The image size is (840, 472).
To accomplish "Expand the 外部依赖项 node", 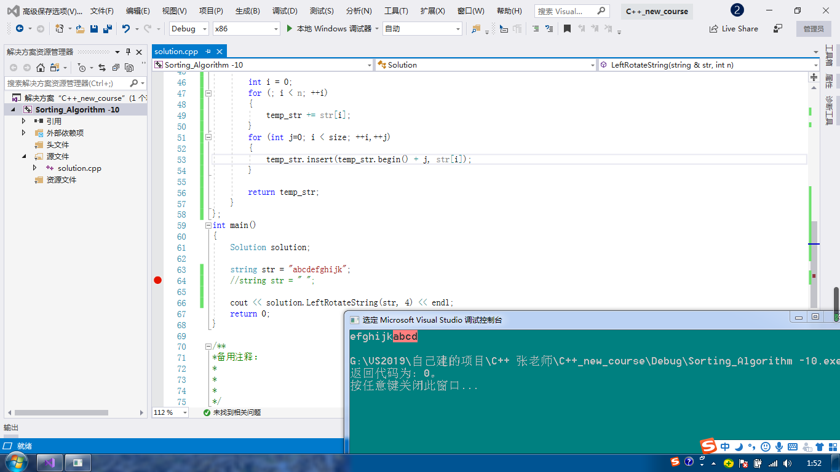I will pos(23,133).
